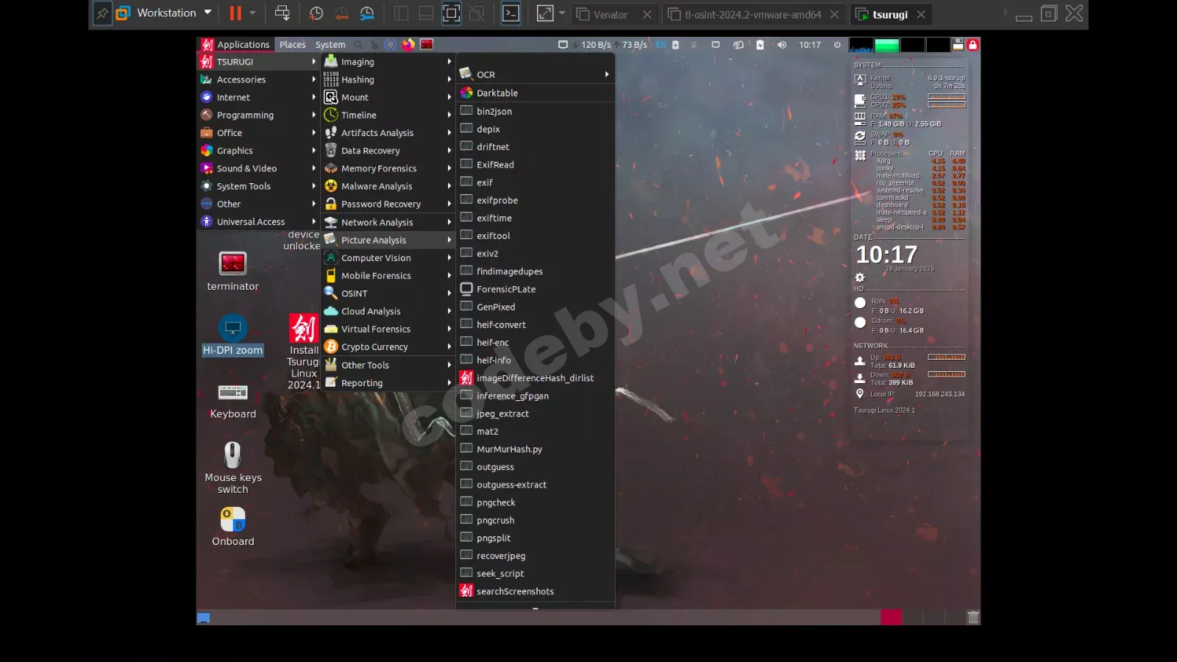Click the clock showing 10:17 in panel
This screenshot has width=1177, height=662.
810,45
